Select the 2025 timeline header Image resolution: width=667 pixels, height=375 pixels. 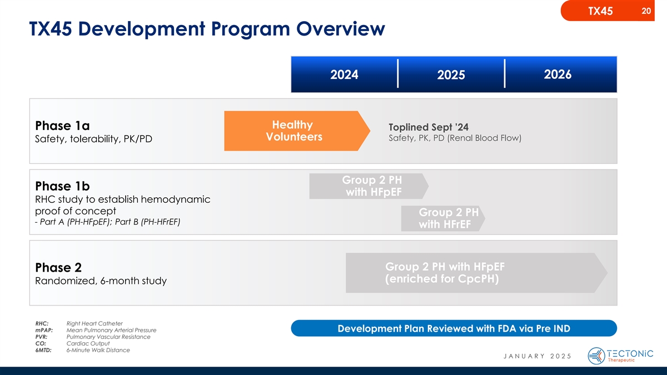(x=450, y=76)
